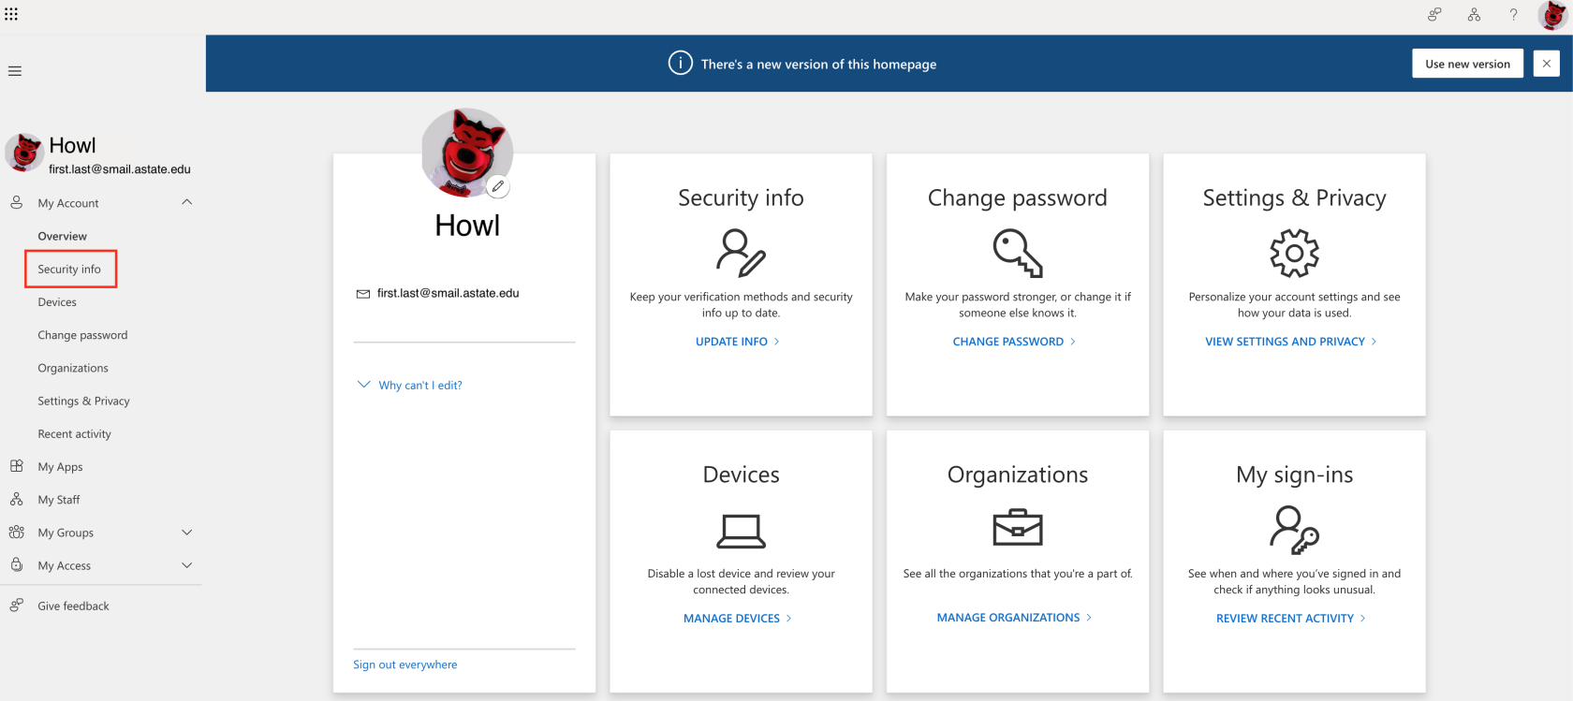Expand the My Groups chevron
Image resolution: width=1573 pixels, height=701 pixels.
point(187,533)
